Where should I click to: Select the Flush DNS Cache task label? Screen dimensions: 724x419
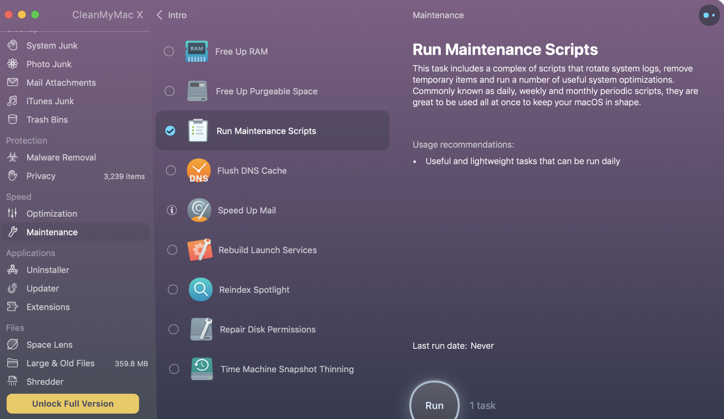[x=252, y=170]
